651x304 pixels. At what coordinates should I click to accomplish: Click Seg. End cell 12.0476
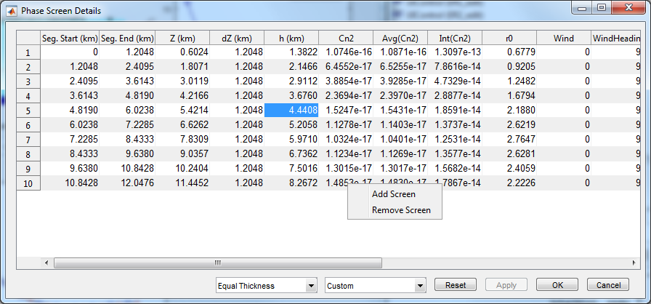coord(127,183)
